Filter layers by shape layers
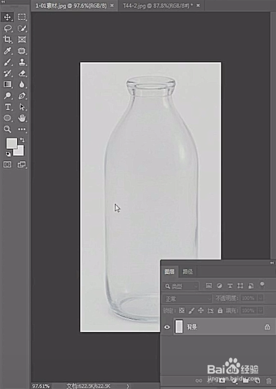 (240, 286)
